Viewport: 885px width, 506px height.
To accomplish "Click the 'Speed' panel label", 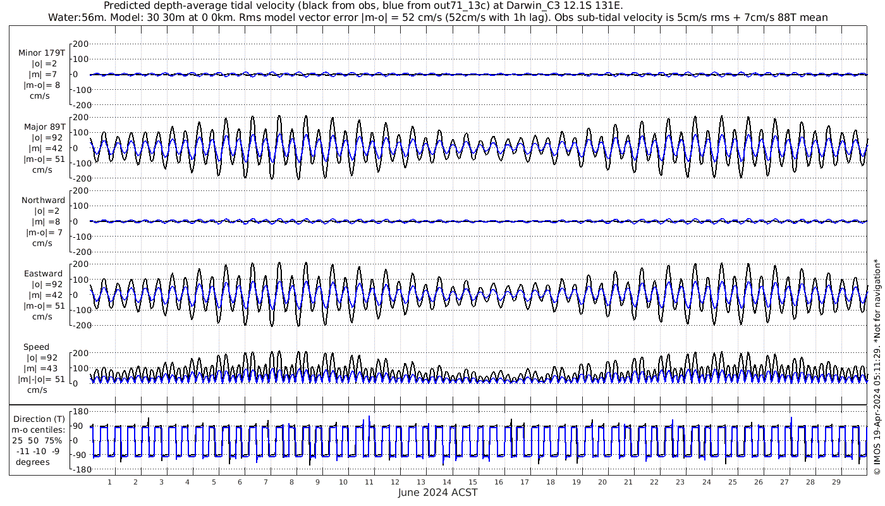I will [x=37, y=347].
